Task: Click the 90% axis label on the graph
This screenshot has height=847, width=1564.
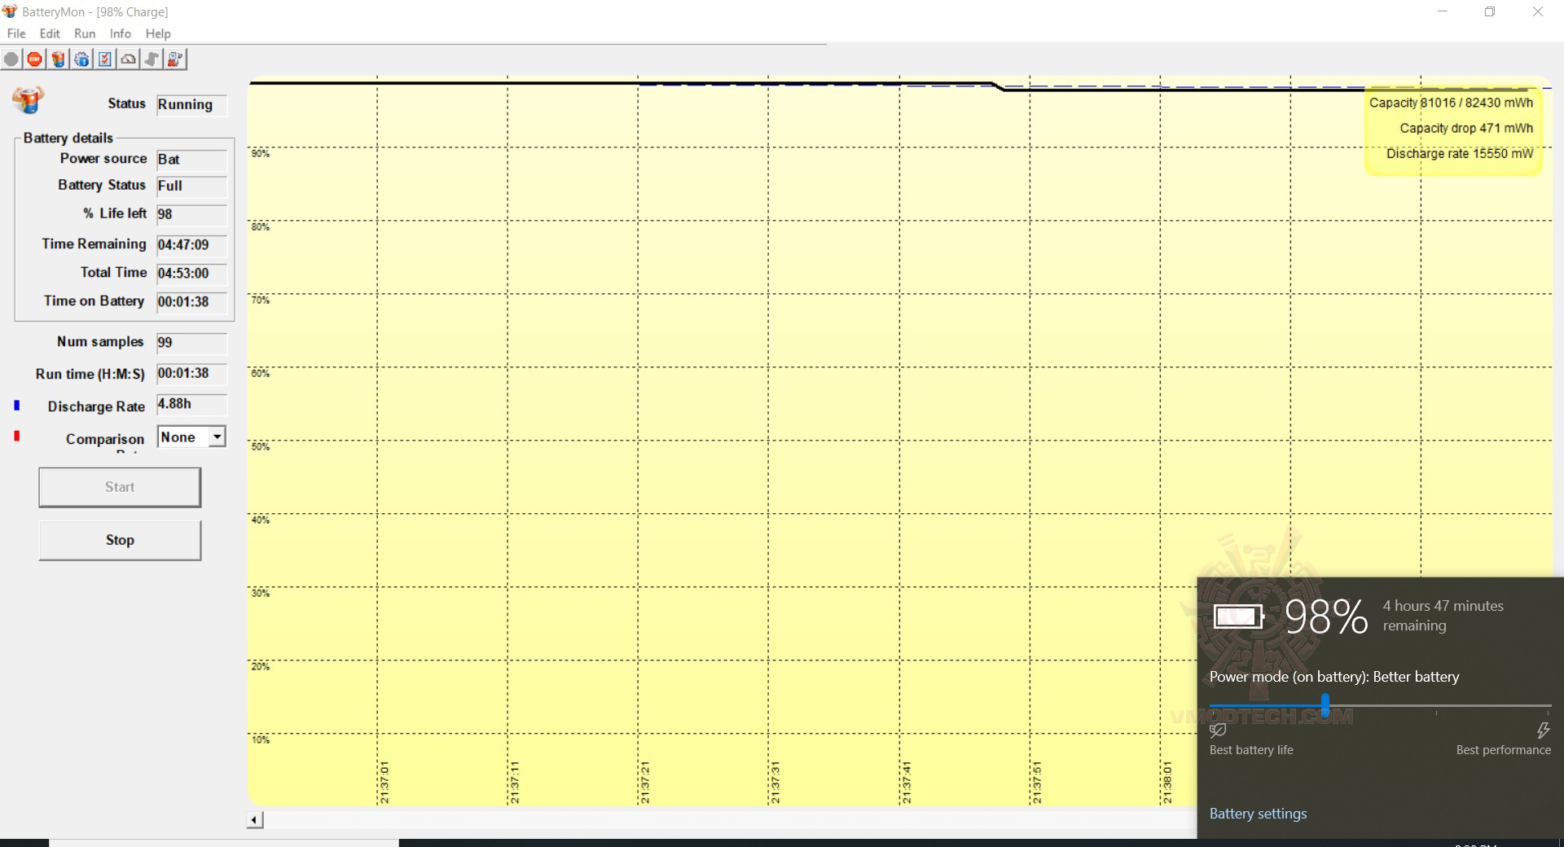Action: pos(260,154)
